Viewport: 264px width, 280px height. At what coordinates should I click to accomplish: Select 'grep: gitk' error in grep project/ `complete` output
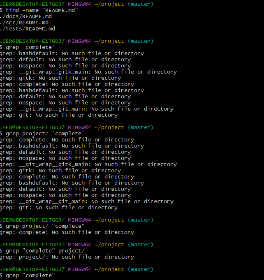coord(60,171)
